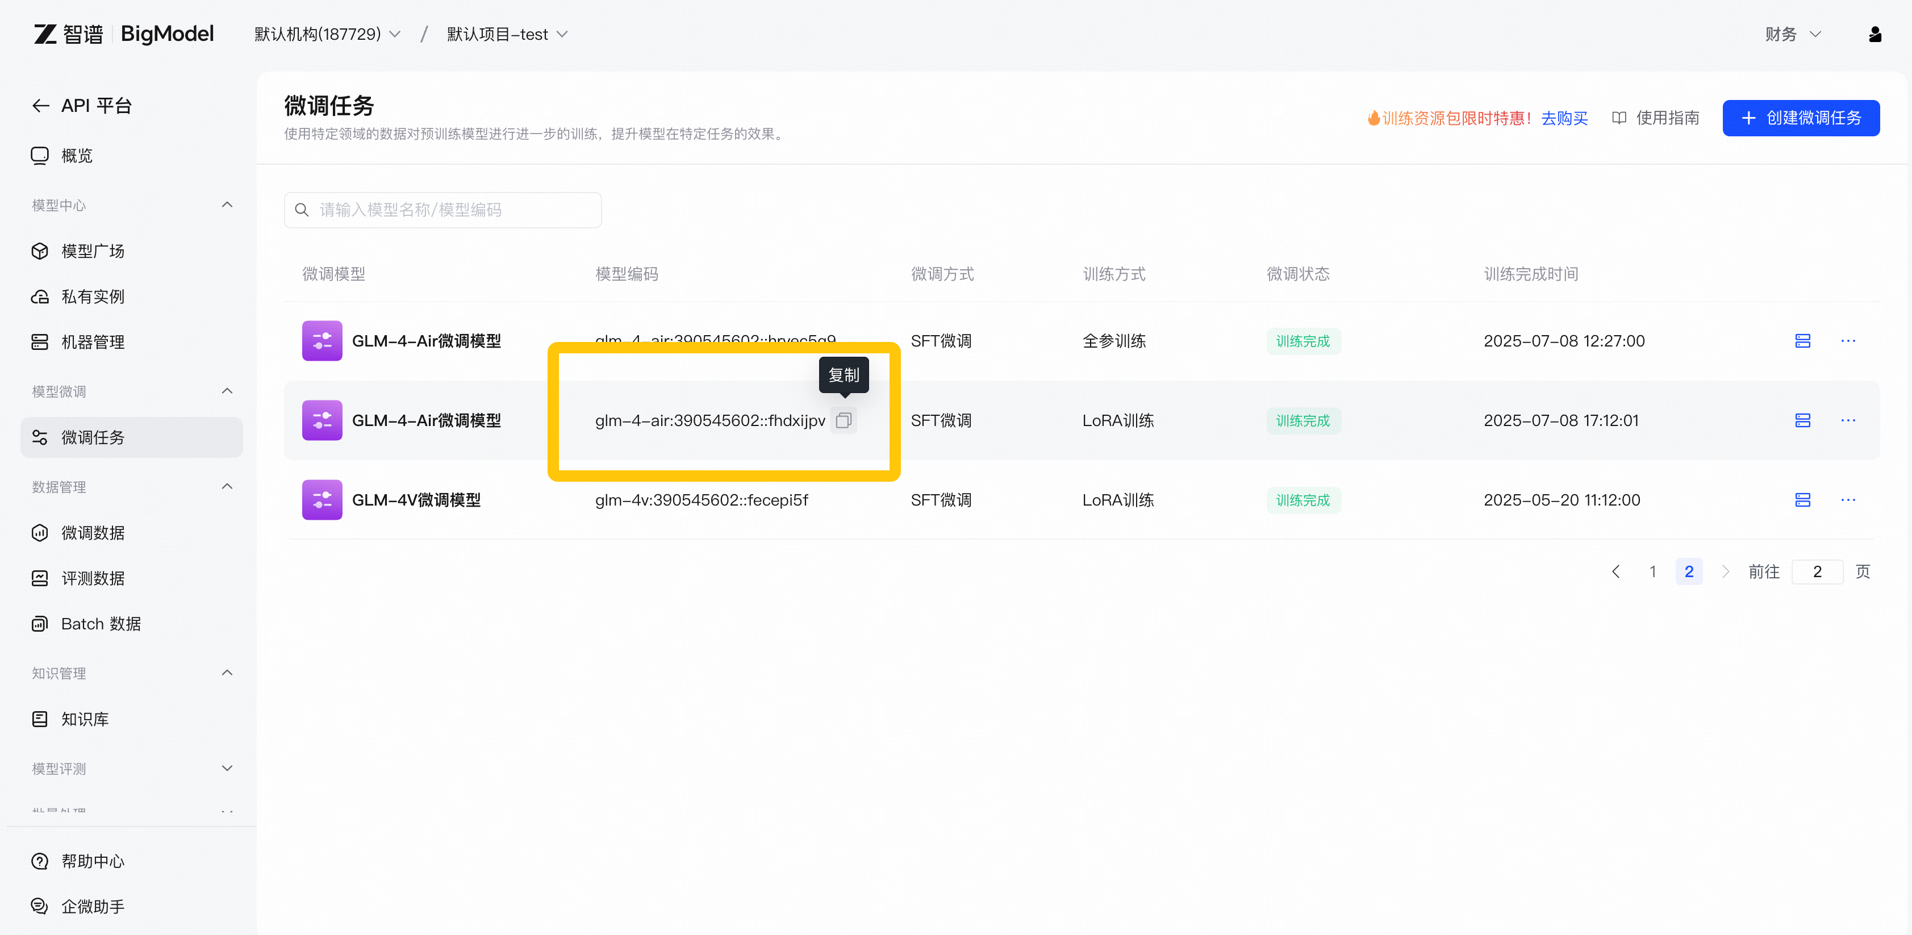The width and height of the screenshot is (1912, 935).
Task: Open 模型广场 in the sidebar
Action: [93, 252]
